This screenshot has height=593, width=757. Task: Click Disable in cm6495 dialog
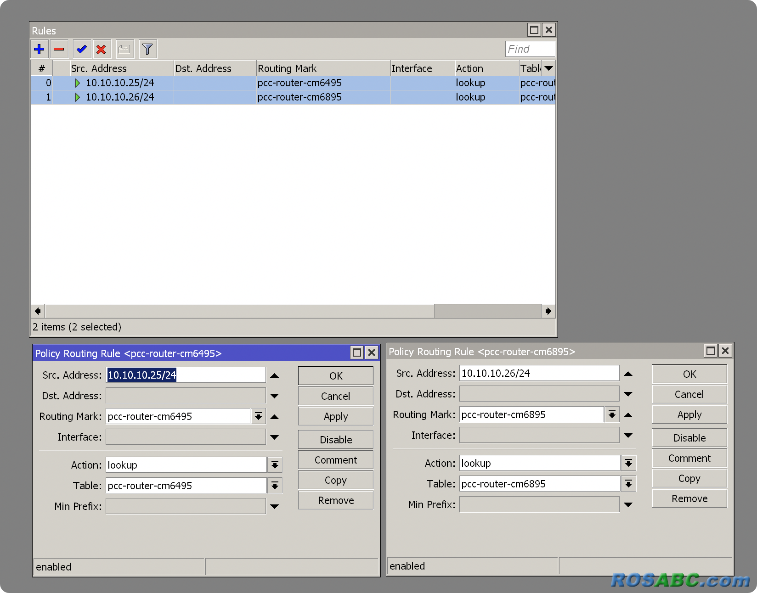336,440
